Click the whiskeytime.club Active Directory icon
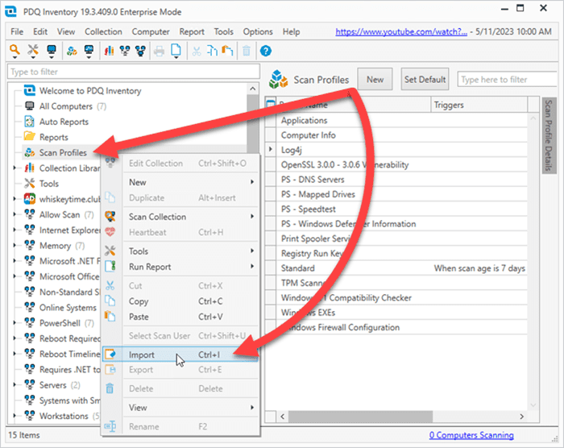This screenshot has height=448, width=564. point(30,199)
